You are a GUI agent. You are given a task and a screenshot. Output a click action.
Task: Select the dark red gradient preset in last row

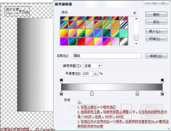tap(81, 41)
